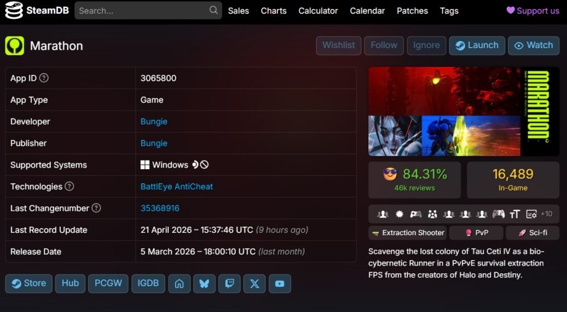Image resolution: width=567 pixels, height=312 pixels.
Task: Toggle Wishlist for Marathon
Action: pyautogui.click(x=338, y=45)
